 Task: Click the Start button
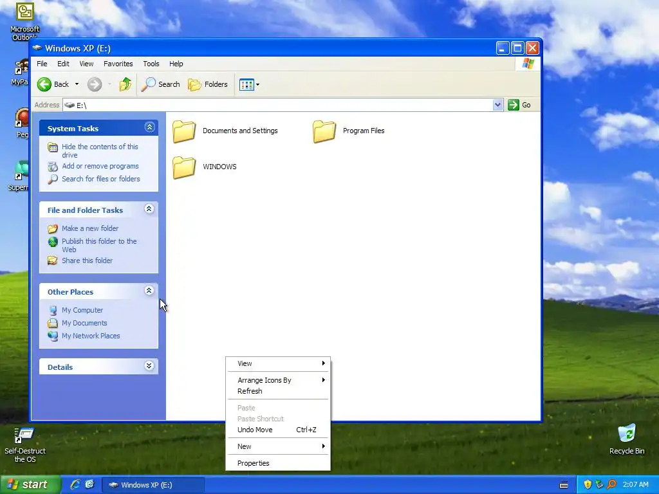[x=30, y=485]
